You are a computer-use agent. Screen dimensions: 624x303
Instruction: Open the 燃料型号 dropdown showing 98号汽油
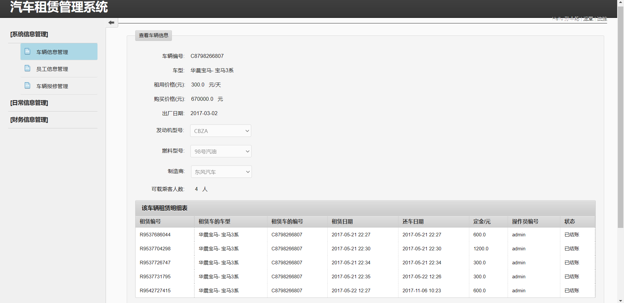221,151
